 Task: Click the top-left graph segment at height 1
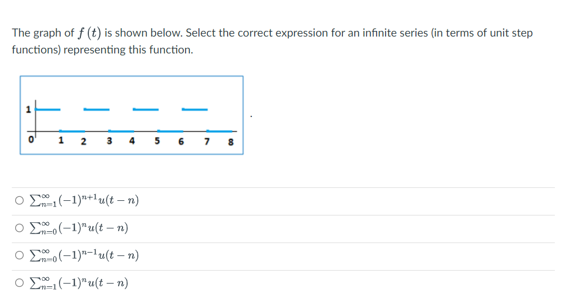48,108
